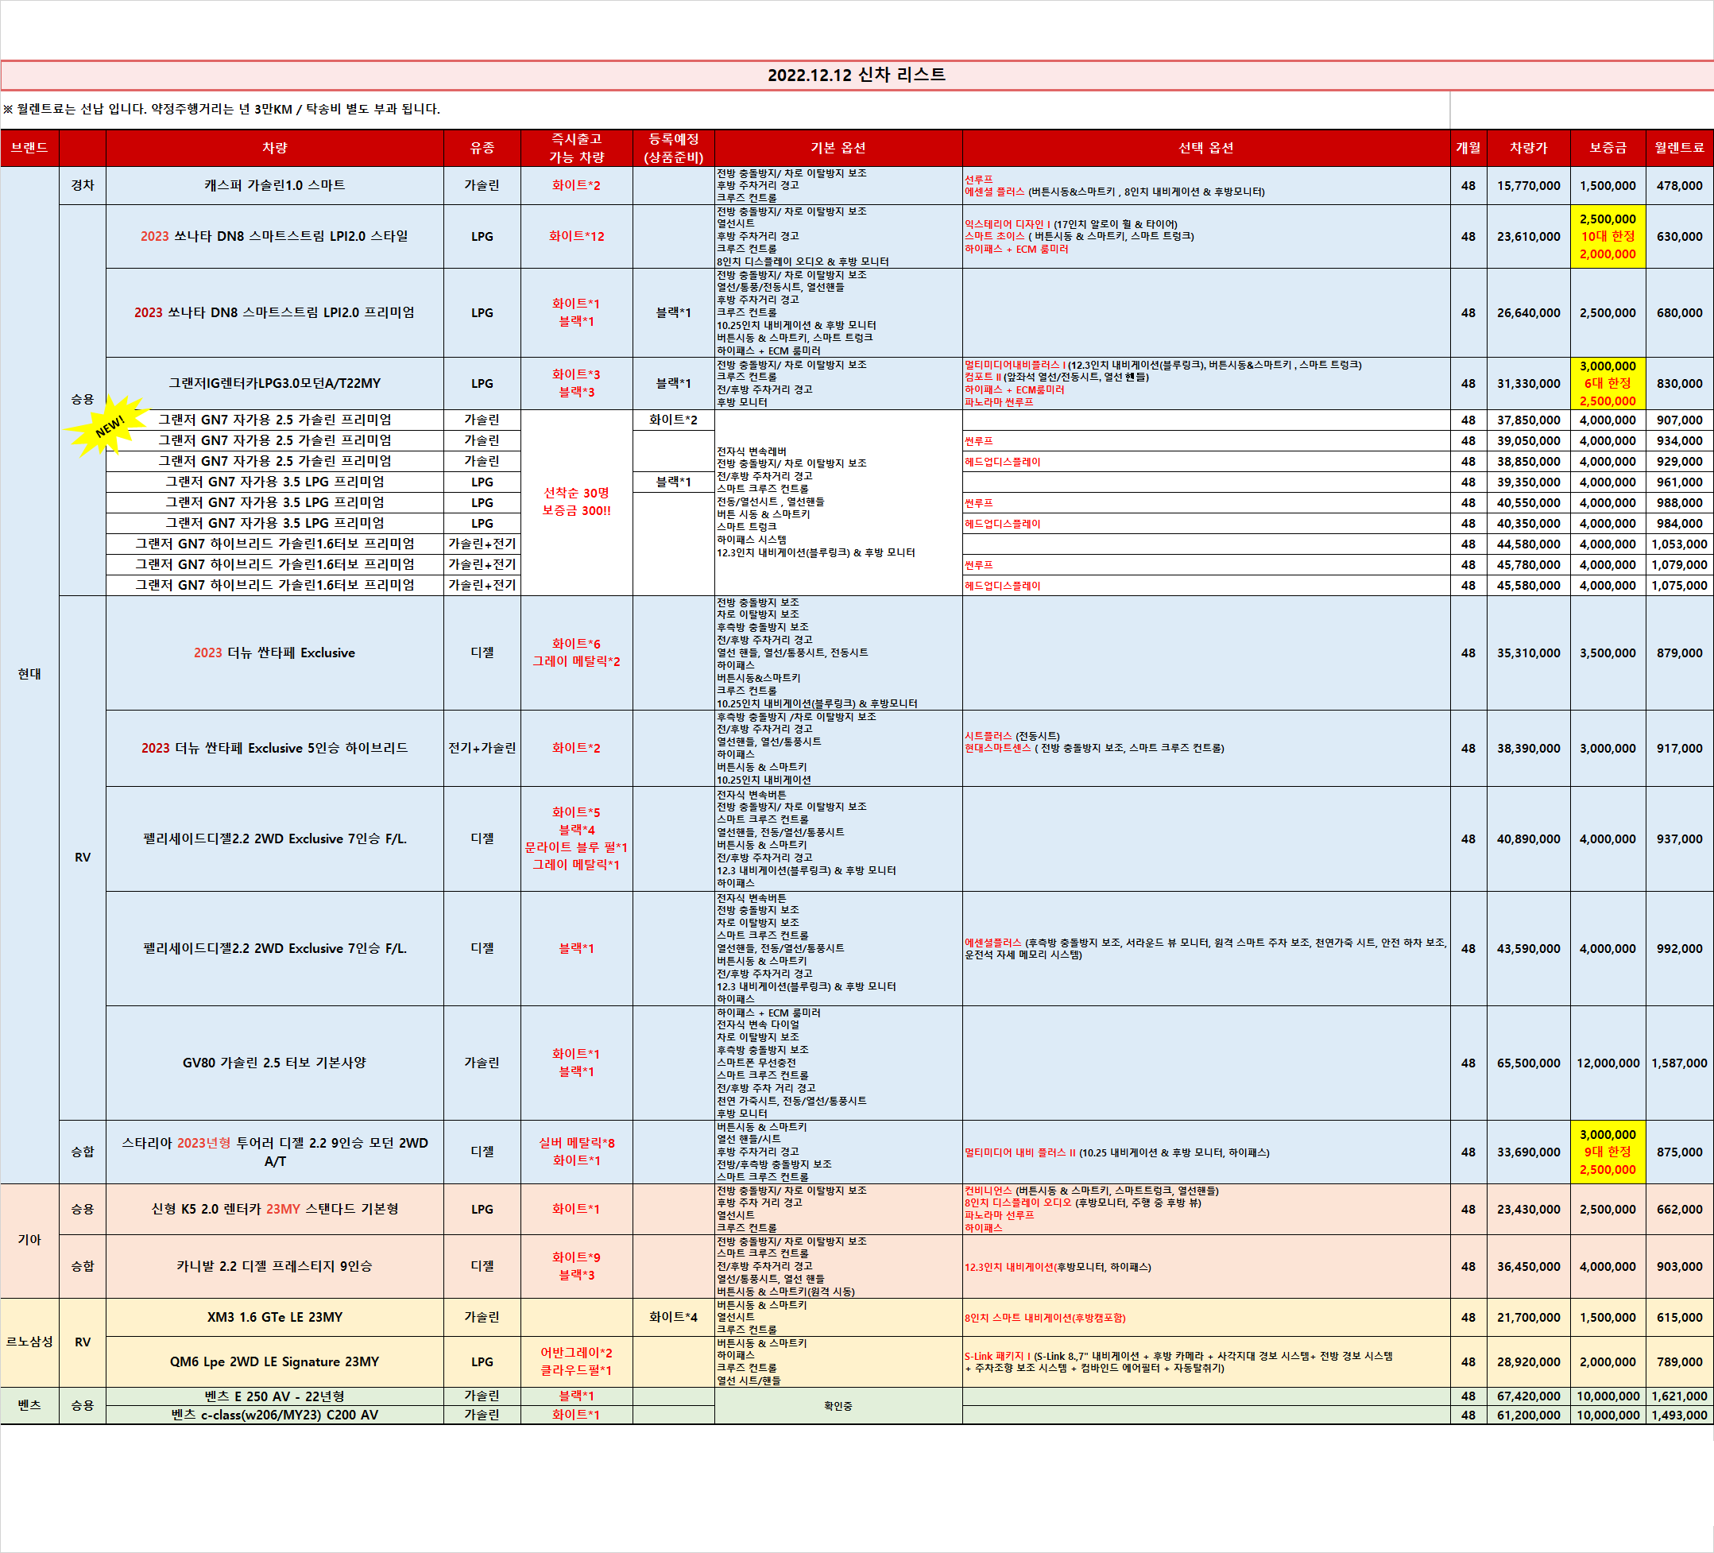This screenshot has width=1714, height=1553.
Task: Click the '경차' category cell
Action: (83, 185)
